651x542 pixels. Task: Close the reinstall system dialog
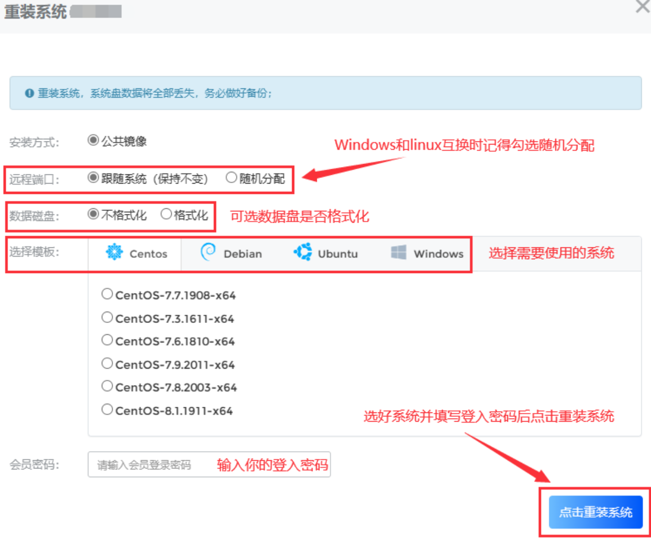642,7
